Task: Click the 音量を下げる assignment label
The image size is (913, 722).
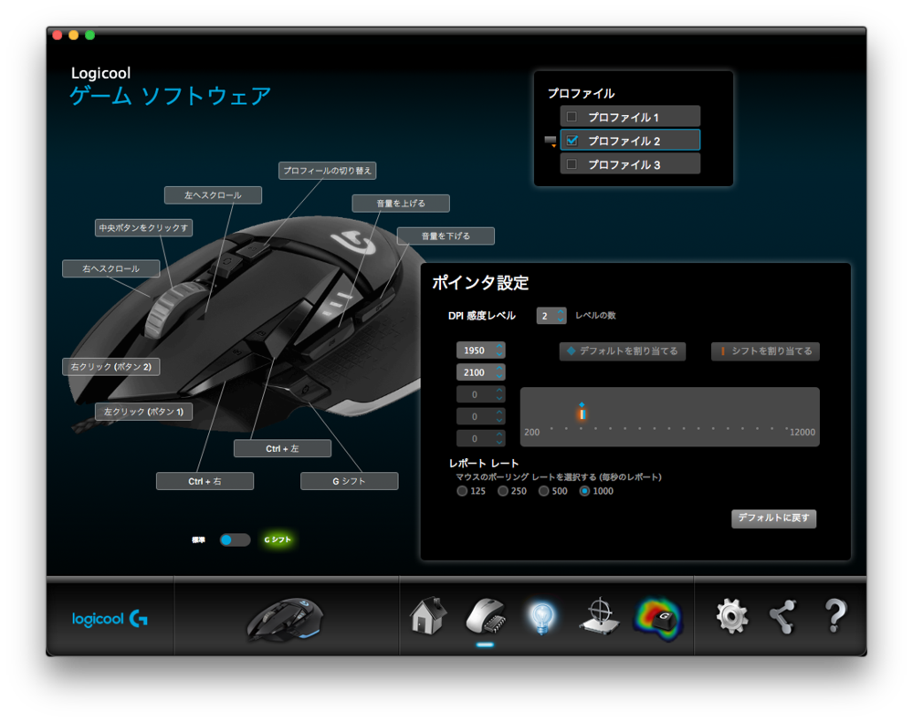Action: [x=446, y=235]
